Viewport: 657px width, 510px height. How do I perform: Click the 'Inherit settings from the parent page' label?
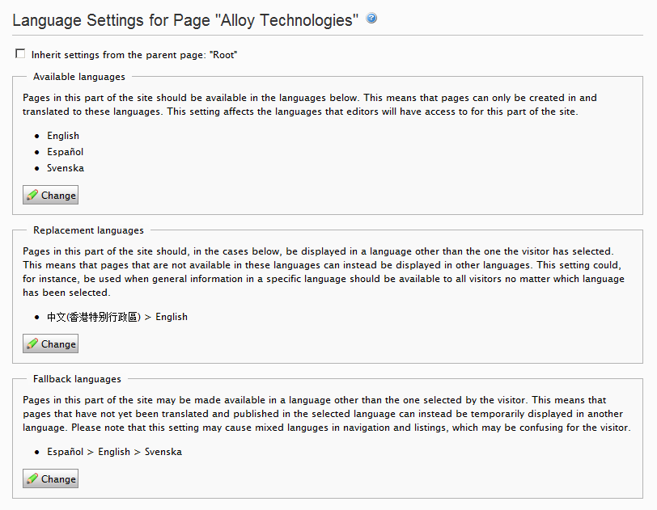click(134, 55)
